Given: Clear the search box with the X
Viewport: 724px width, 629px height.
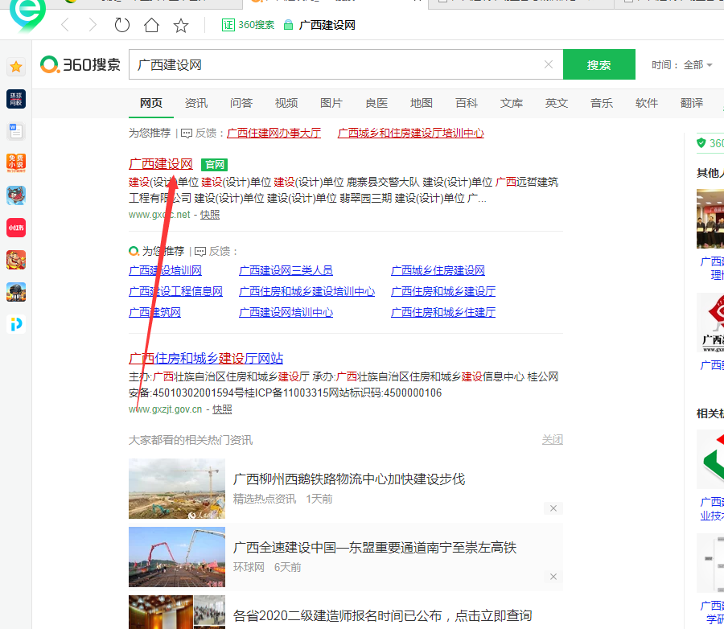Looking at the screenshot, I should click(x=549, y=64).
